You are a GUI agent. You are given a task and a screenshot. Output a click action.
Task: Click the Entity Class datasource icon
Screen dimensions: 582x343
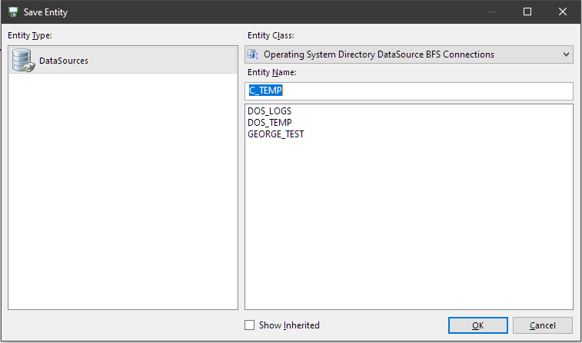click(253, 54)
